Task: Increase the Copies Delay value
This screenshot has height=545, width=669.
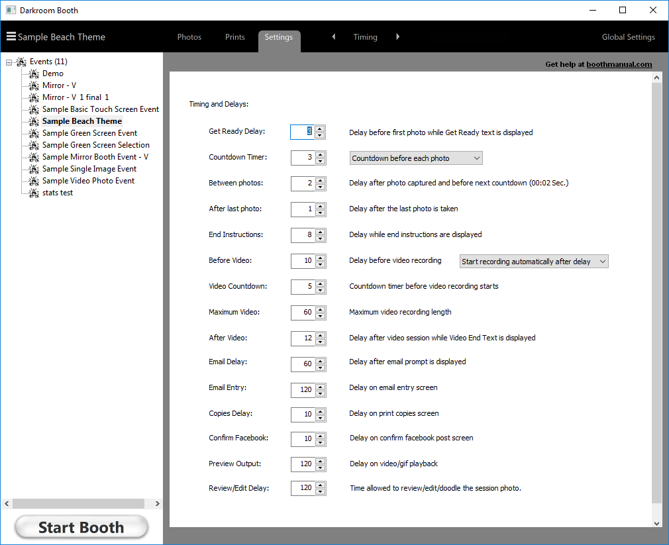Action: [x=321, y=411]
